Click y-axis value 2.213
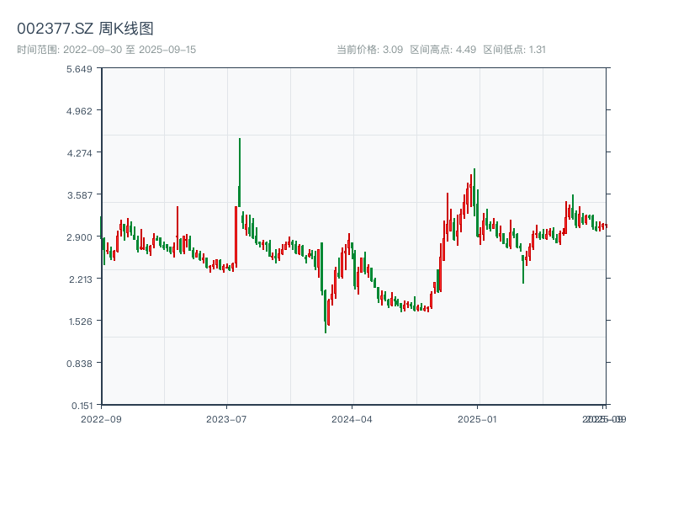The width and height of the screenshot is (673, 505). coord(80,279)
